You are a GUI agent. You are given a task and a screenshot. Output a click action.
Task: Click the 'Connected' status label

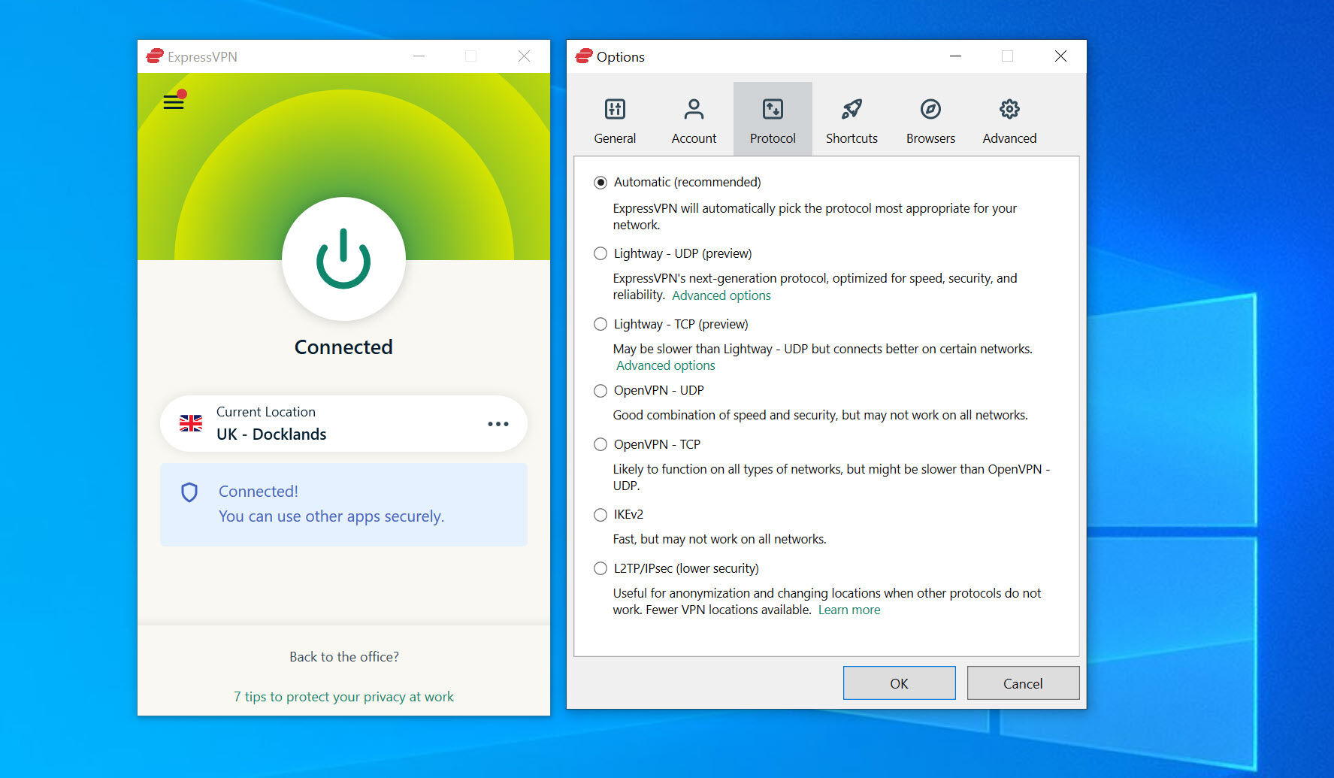coord(343,347)
